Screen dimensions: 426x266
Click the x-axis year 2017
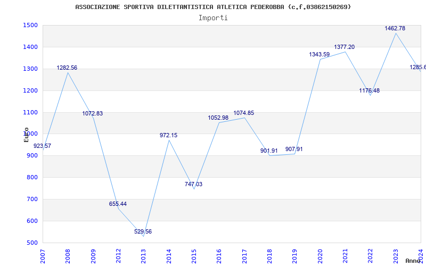(x=244, y=256)
